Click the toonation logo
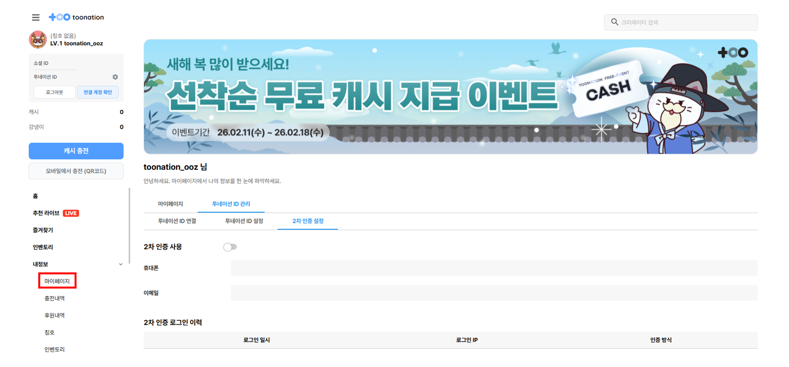The width and height of the screenshot is (789, 367). [x=76, y=17]
